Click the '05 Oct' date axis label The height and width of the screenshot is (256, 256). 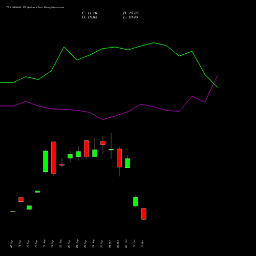tap(118, 244)
